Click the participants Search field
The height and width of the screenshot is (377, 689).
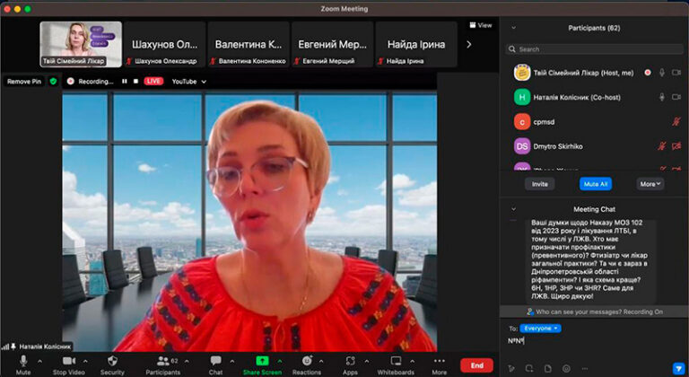(592, 49)
